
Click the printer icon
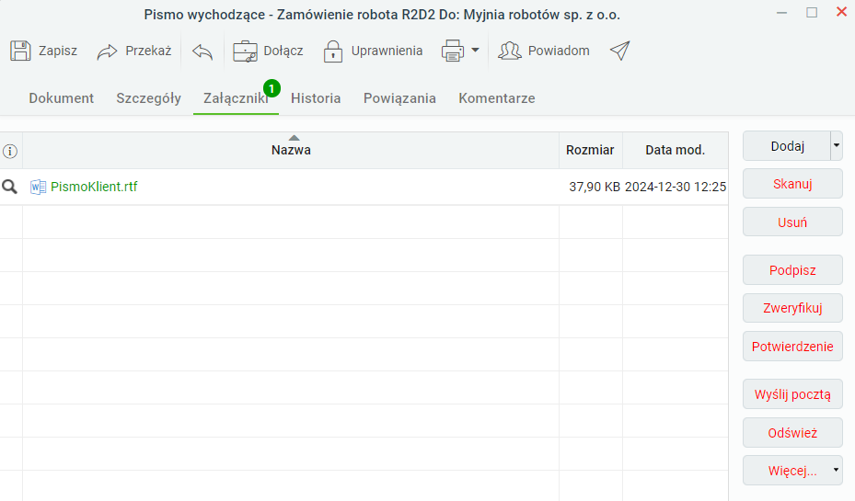click(453, 51)
